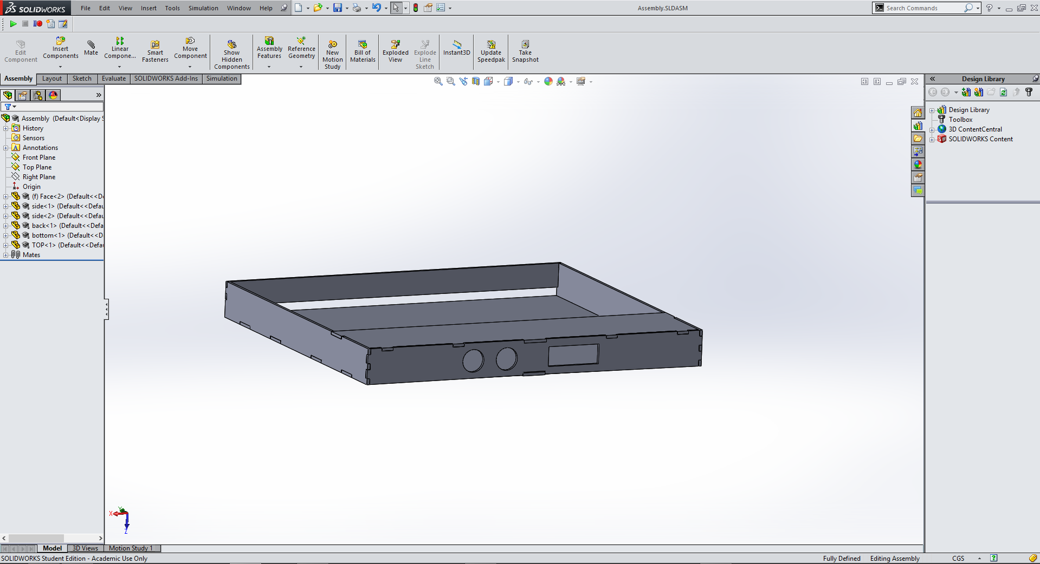Open the Simulation menu
Screen dimensions: 1040x564
[x=203, y=8]
